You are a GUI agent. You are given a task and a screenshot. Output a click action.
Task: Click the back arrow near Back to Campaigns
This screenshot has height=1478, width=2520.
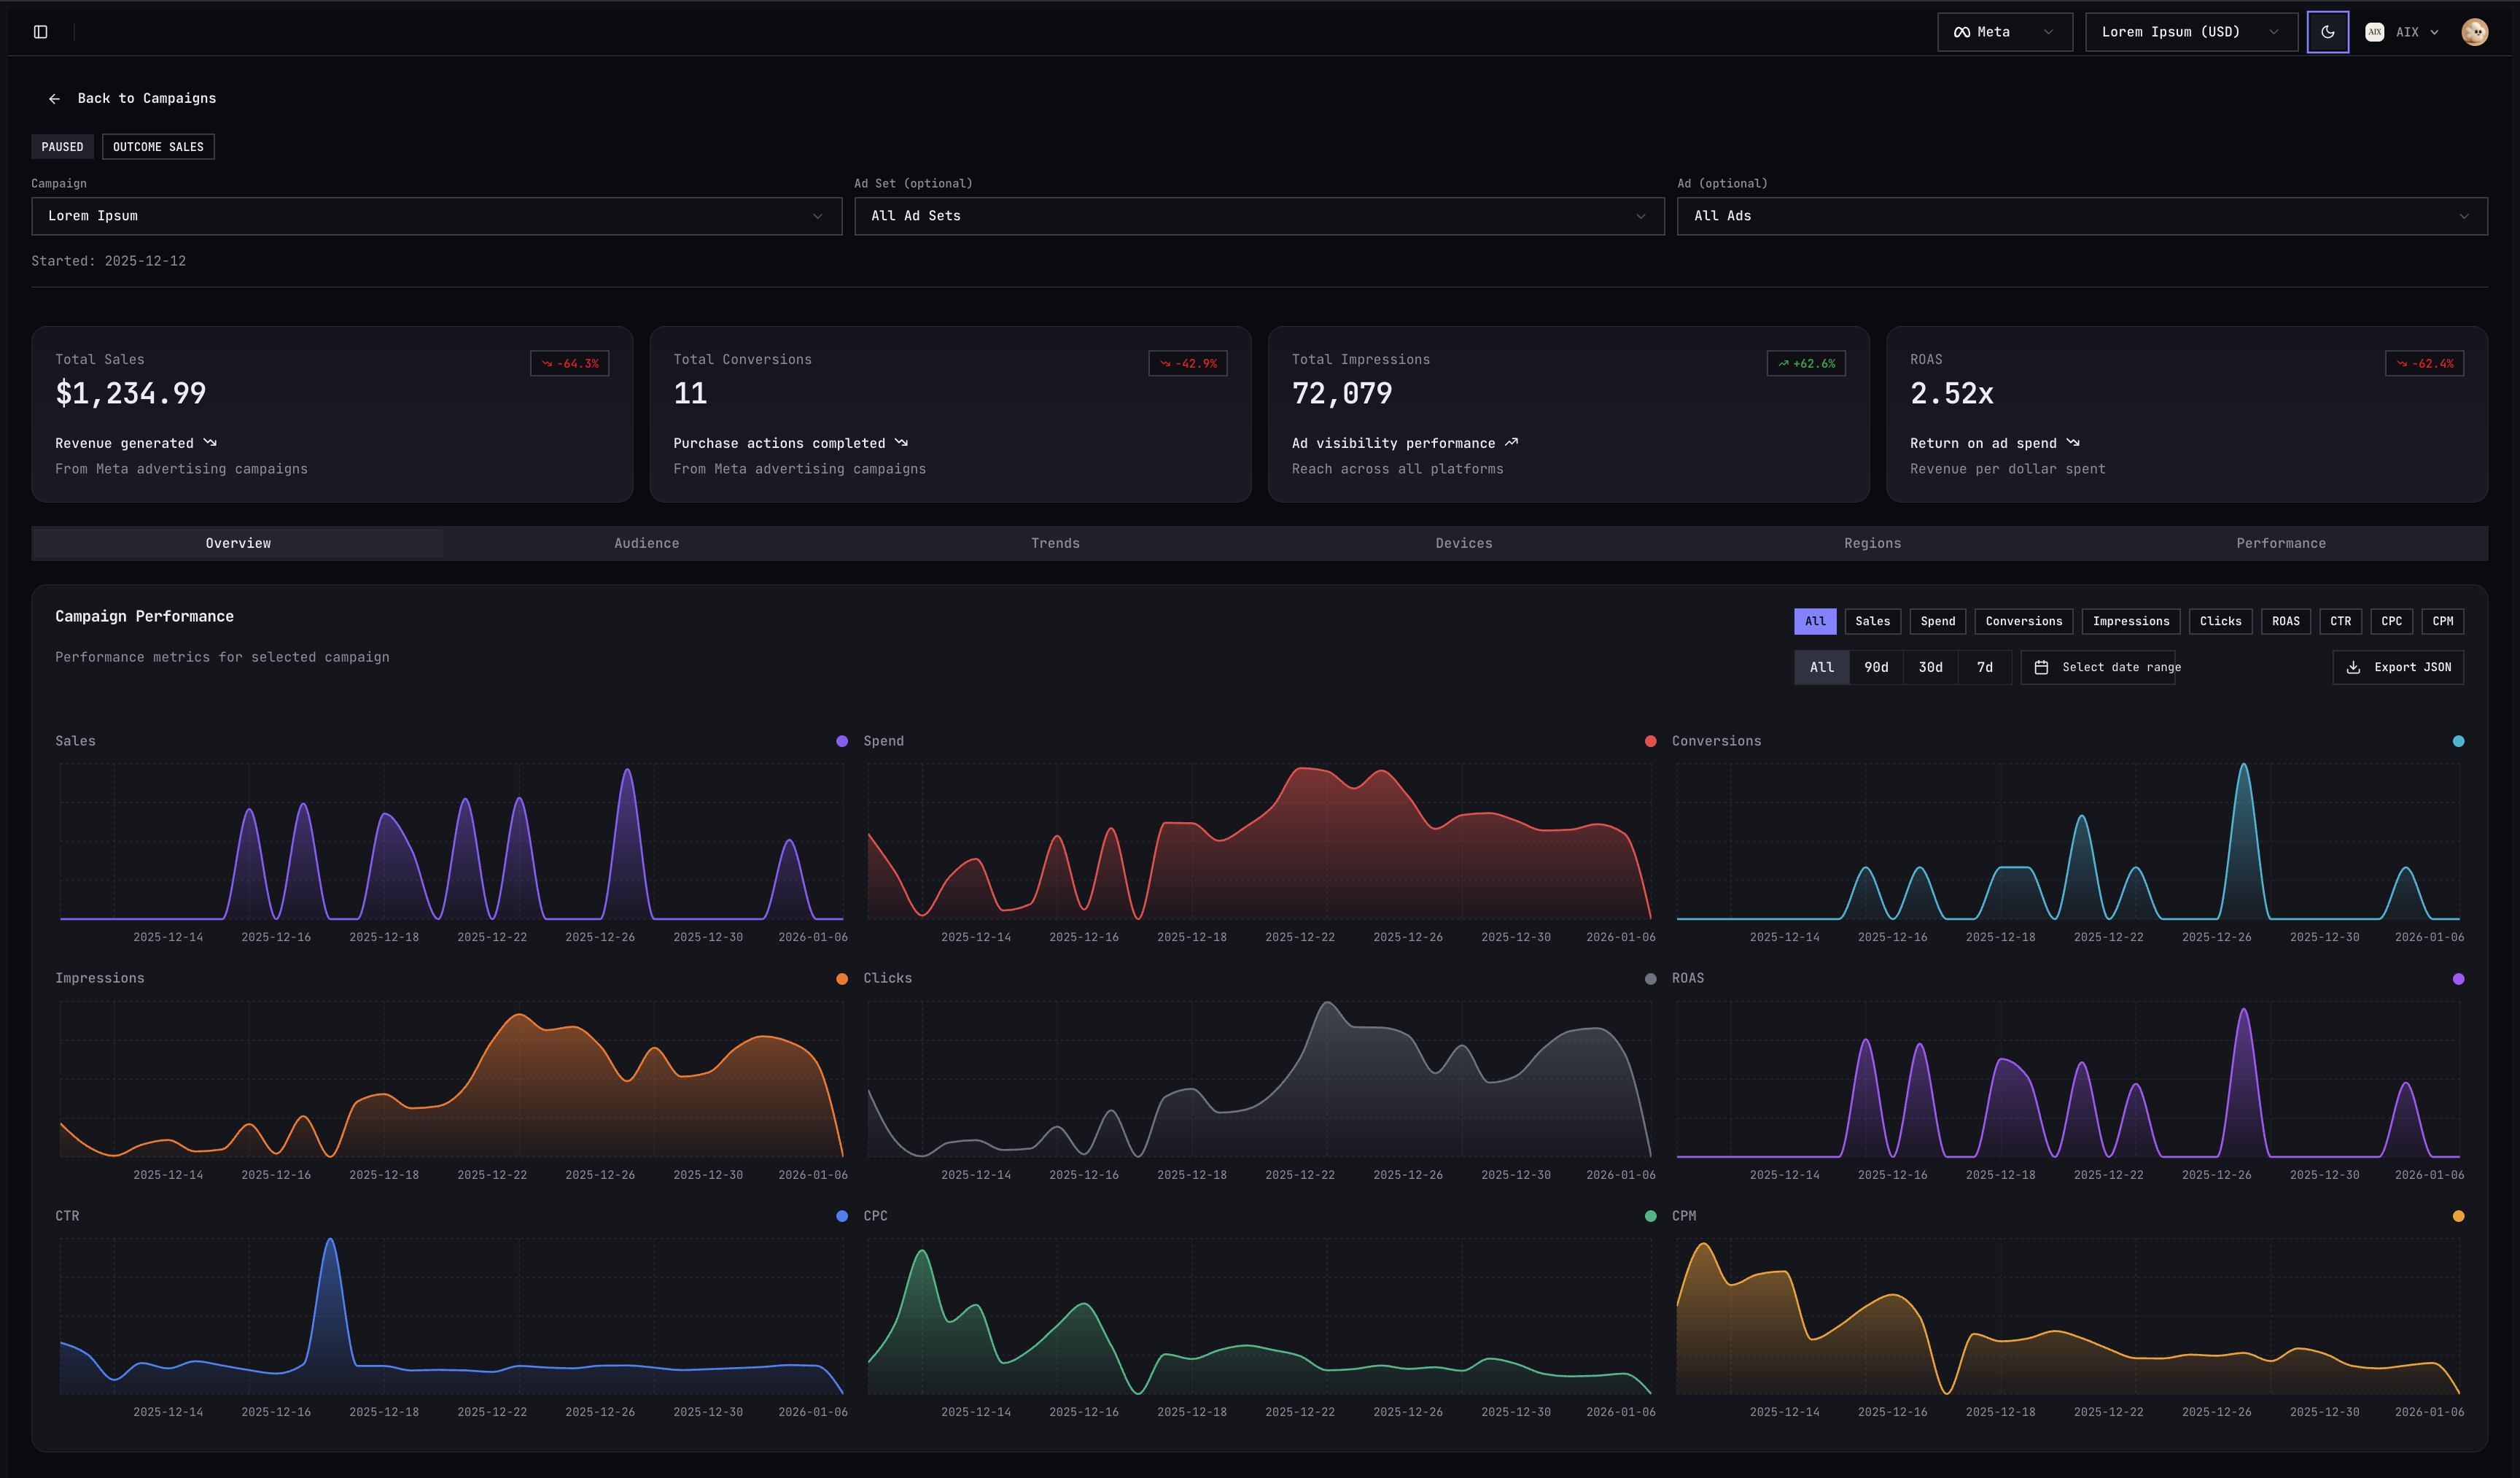[55, 98]
